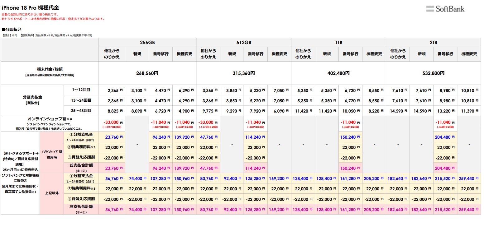Click pink "56,760円" in the お支払合計額 row

coord(114,210)
